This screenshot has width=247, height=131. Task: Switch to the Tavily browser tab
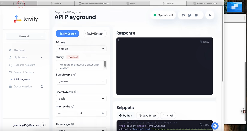click(x=131, y=3)
